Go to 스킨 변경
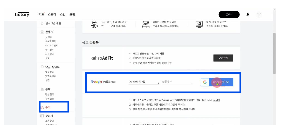 point(50,121)
